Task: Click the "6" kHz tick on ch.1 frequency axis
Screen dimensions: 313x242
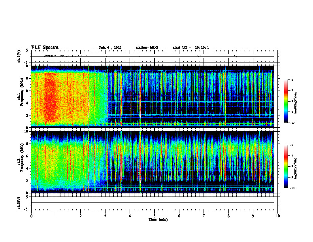Action: (28, 91)
